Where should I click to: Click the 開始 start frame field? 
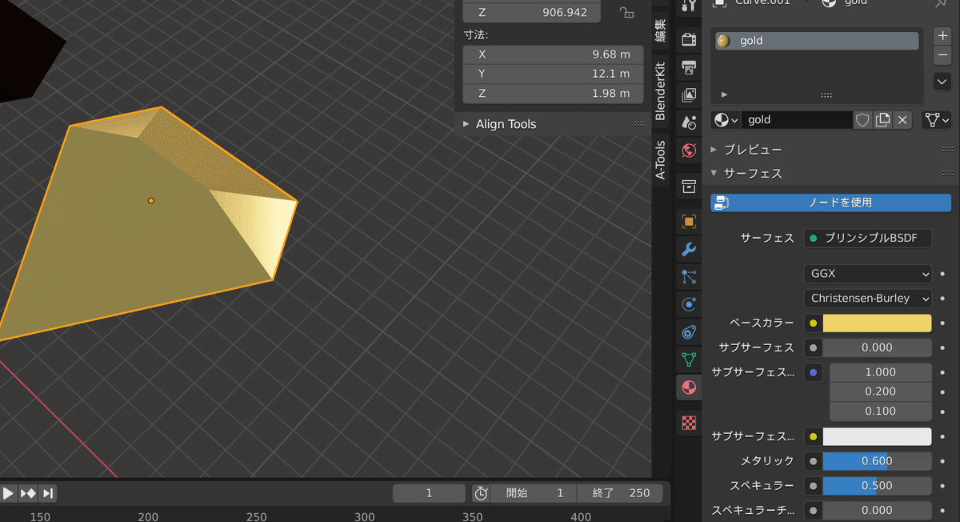tap(534, 493)
